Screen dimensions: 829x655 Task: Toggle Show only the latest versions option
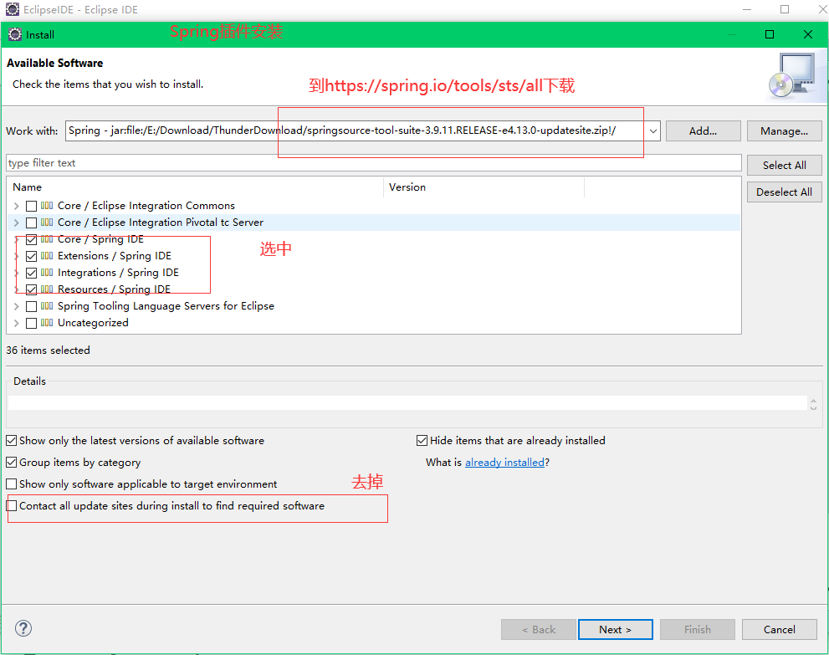[11, 440]
